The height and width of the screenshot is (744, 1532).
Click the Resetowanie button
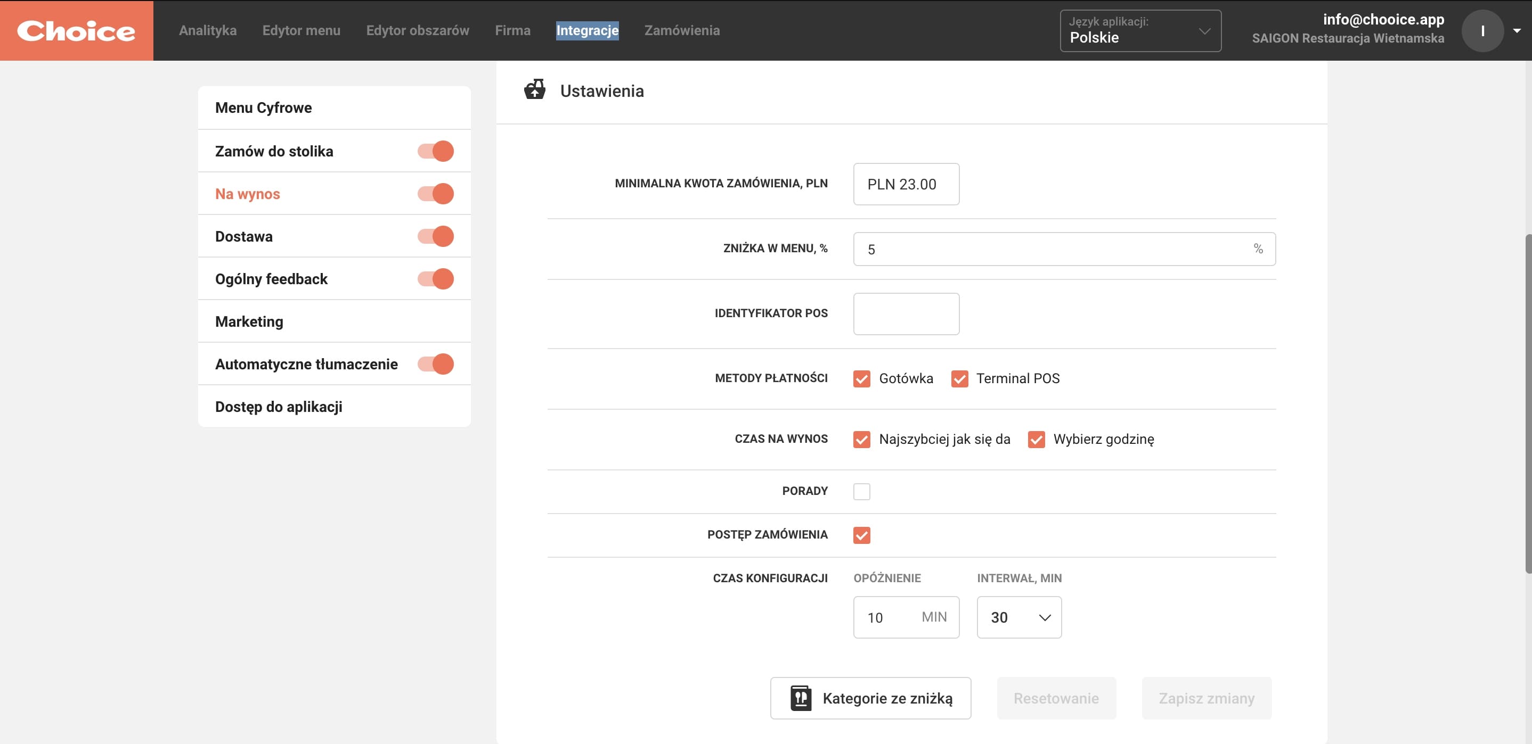click(x=1056, y=698)
